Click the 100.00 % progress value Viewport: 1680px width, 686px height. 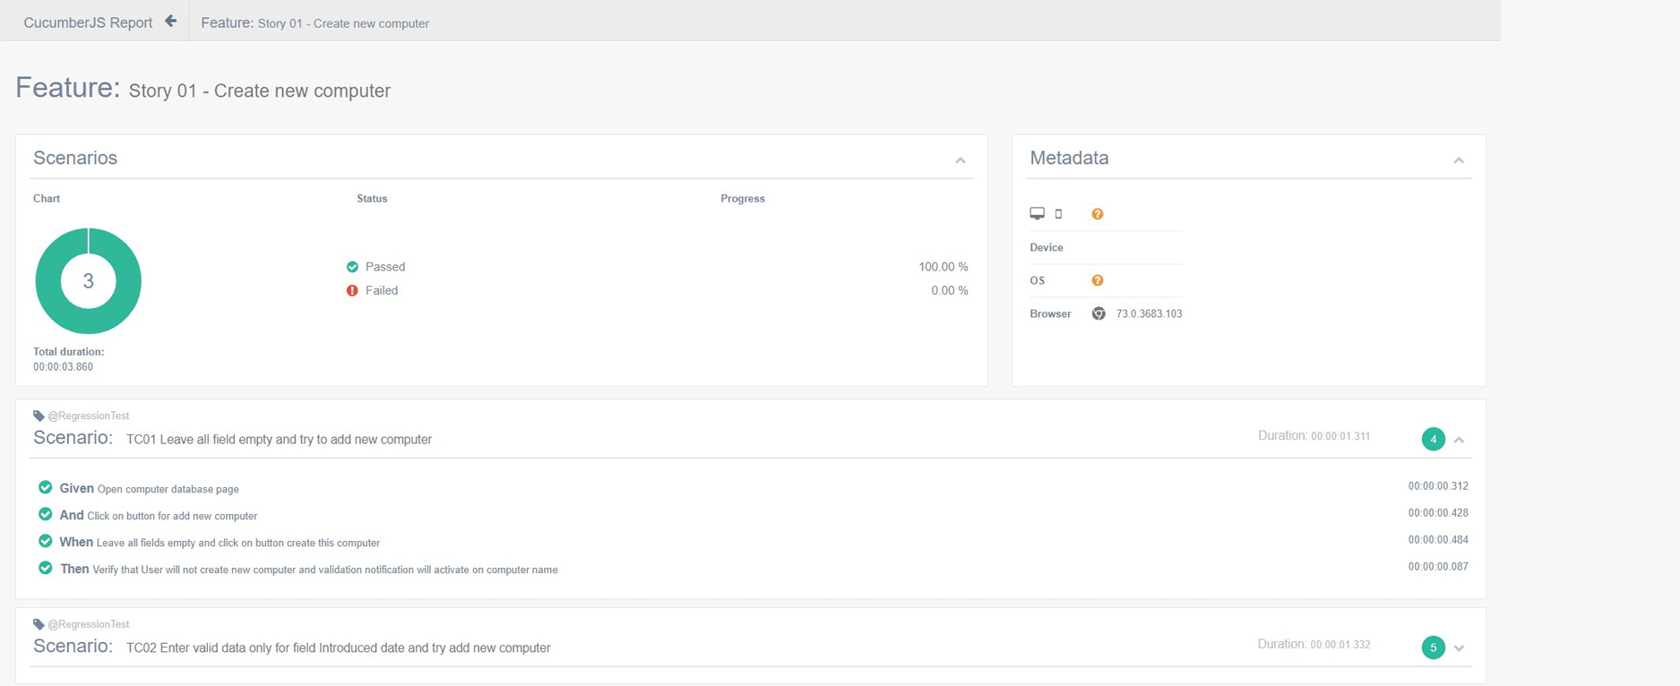pos(943,267)
